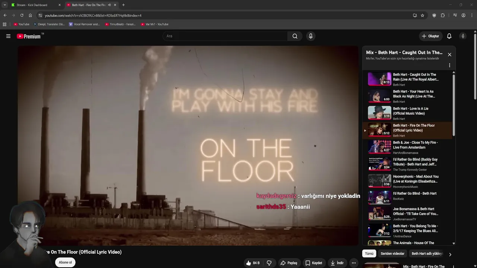Save video using Kaydet button
This screenshot has height=268, width=477.
(x=313, y=263)
